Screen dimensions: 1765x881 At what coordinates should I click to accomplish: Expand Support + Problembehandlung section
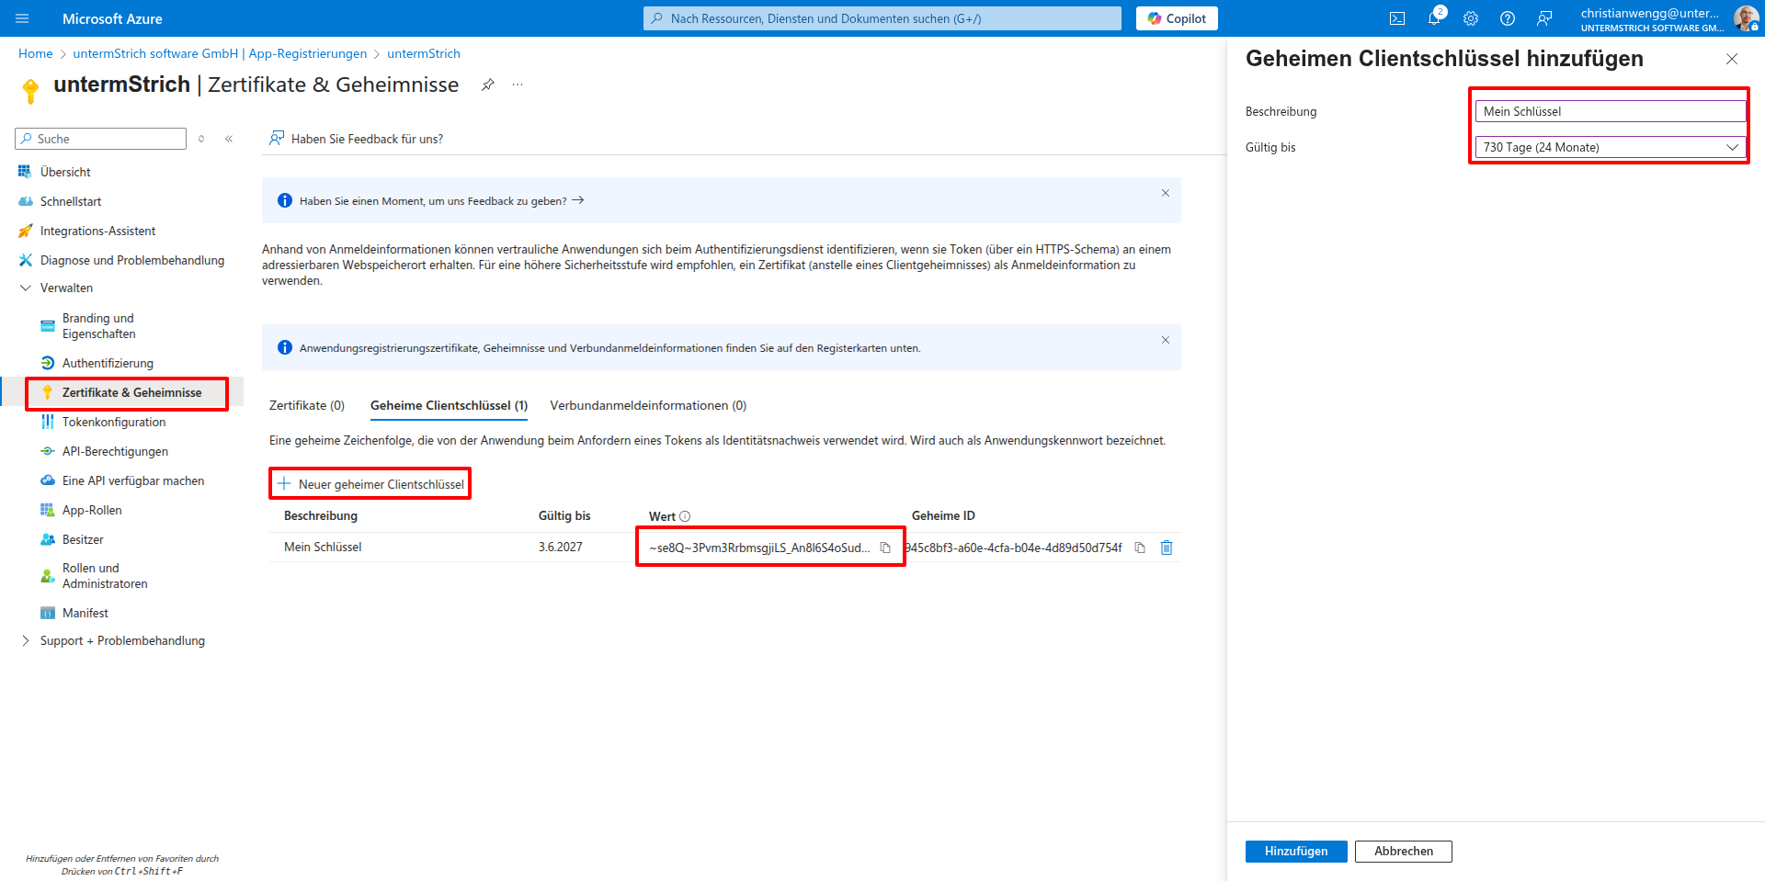[x=26, y=640]
